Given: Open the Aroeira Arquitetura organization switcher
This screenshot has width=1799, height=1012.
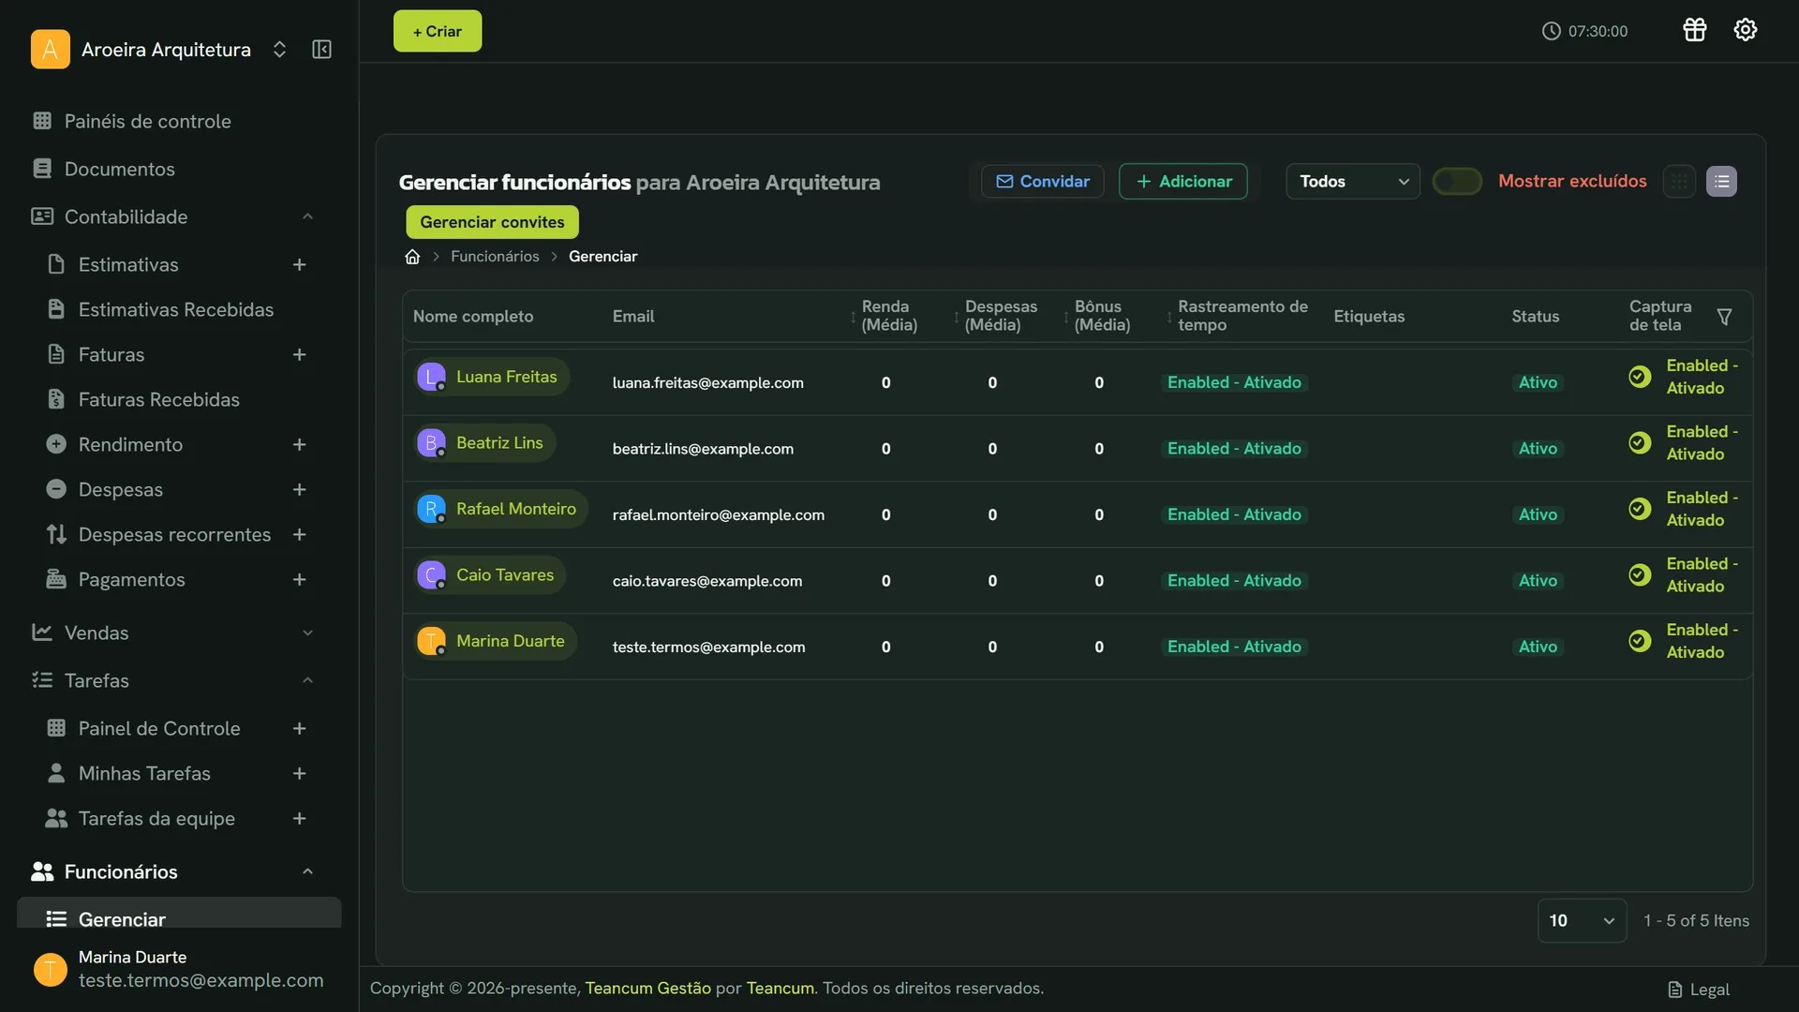Looking at the screenshot, I should pyautogui.click(x=279, y=50).
